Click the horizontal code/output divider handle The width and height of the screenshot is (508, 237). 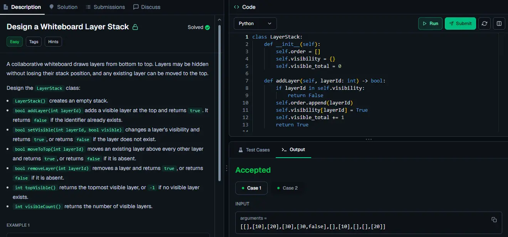[x=369, y=139]
